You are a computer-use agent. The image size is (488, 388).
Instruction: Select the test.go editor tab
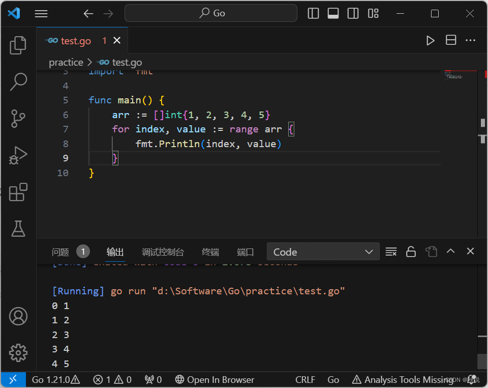point(82,41)
